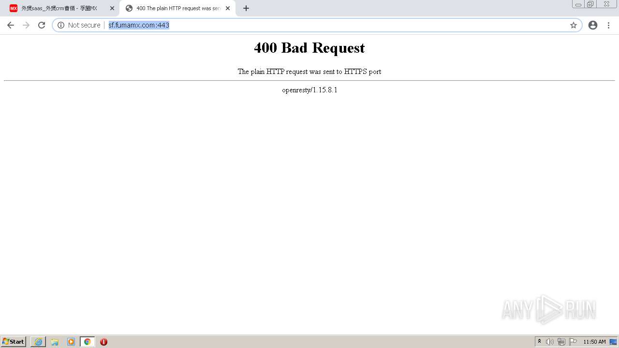Minimize the Chrome window
The height and width of the screenshot is (348, 619).
(x=578, y=4)
